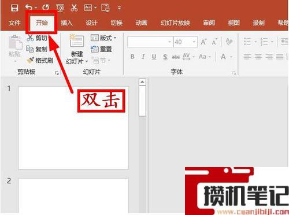Viewport: 289px width, 215px height.
Task: Open the 录制 ribbon tab
Action: pos(259,23)
